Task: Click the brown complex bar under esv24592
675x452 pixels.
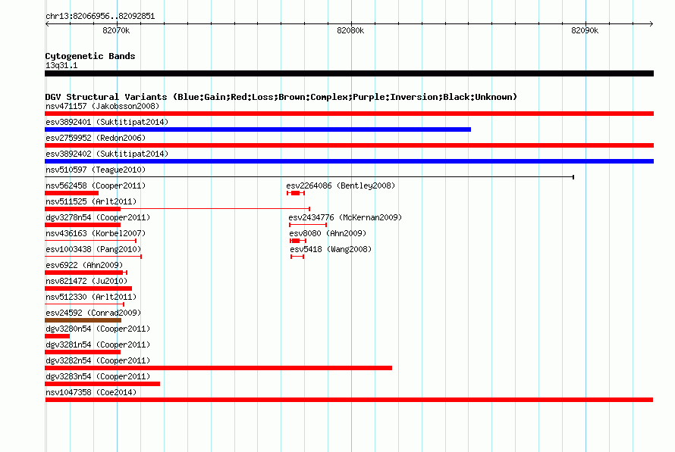Action: tap(83, 320)
